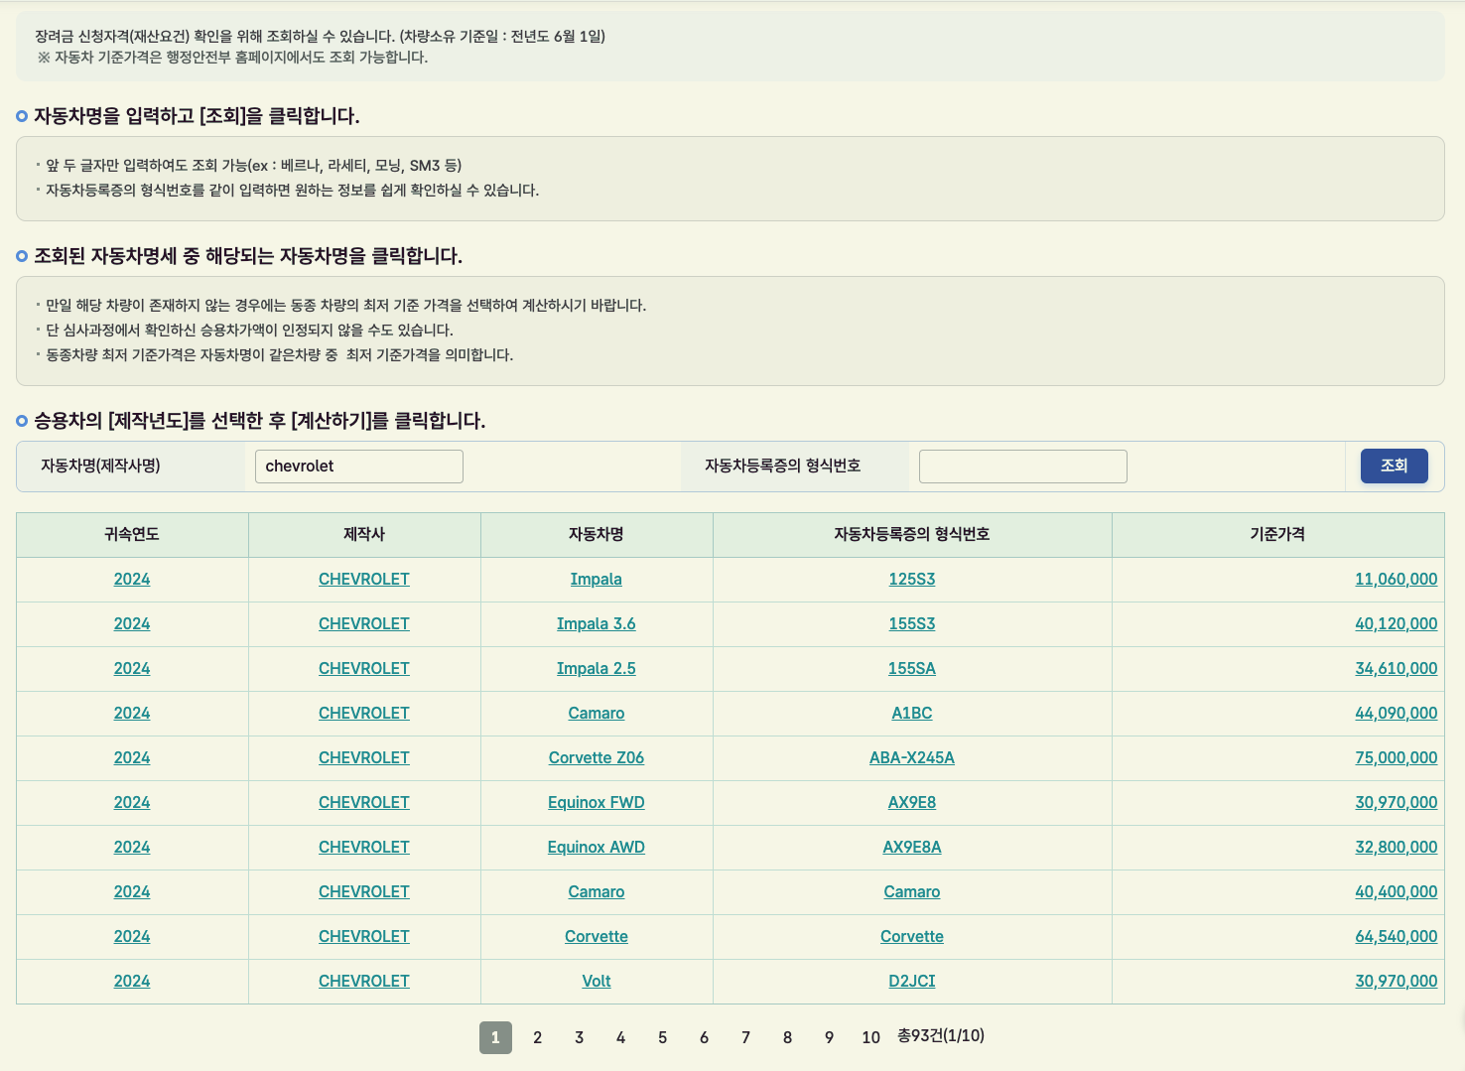This screenshot has width=1465, height=1071.
Task: Go to results page 9
Action: pyautogui.click(x=829, y=1037)
